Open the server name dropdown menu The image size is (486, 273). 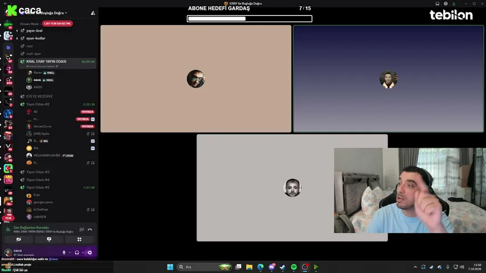click(x=47, y=13)
